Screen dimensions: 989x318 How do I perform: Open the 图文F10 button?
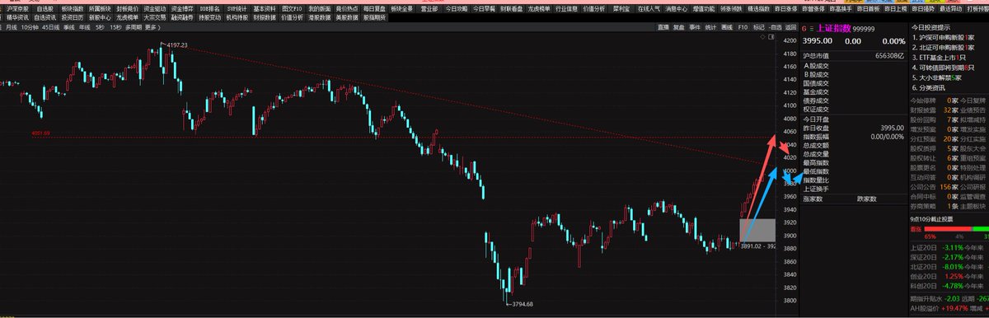(292, 8)
